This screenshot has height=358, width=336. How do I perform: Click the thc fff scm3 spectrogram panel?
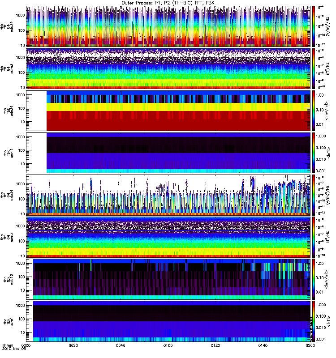coord(168,237)
